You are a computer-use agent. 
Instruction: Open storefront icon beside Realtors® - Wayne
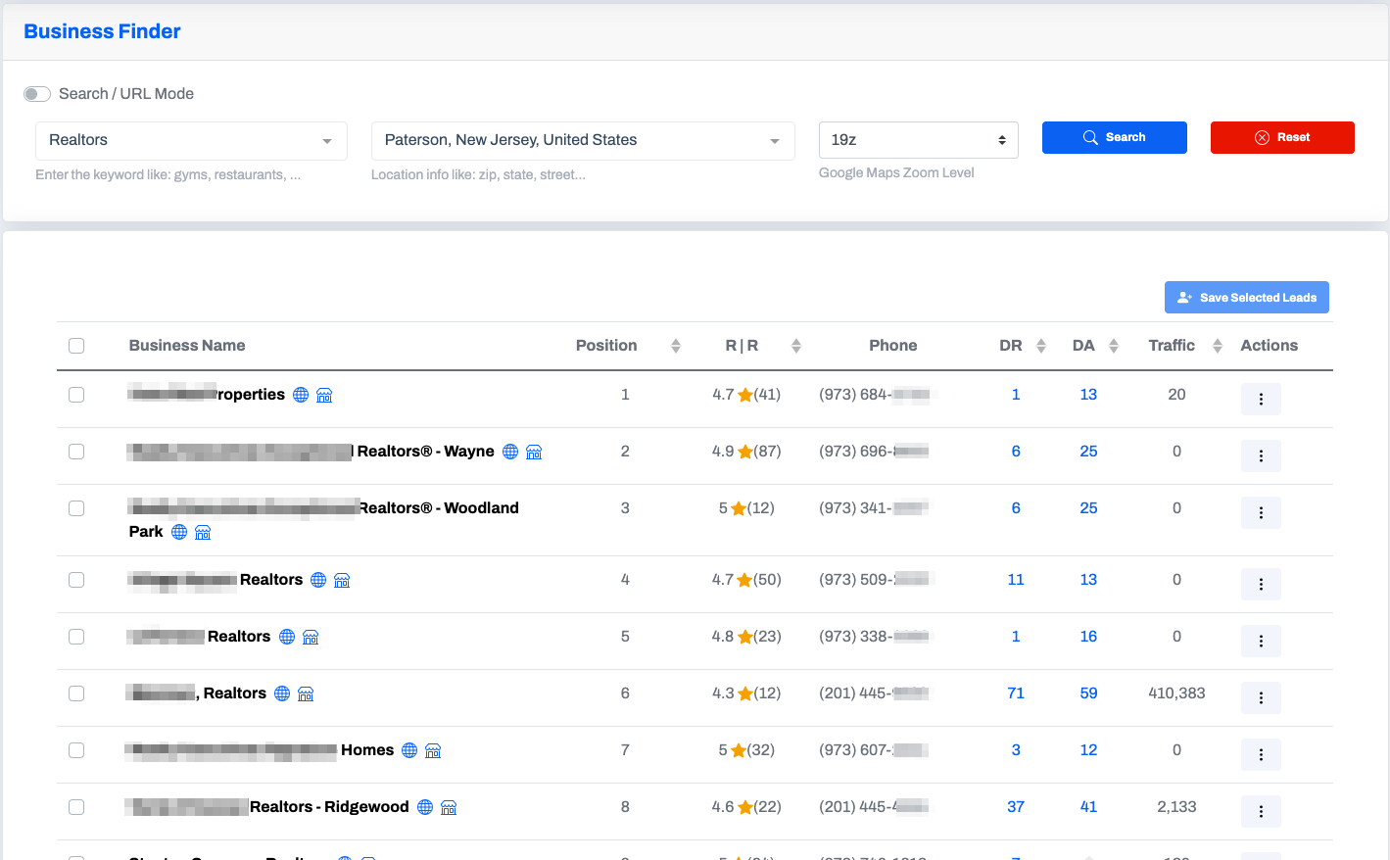534,452
